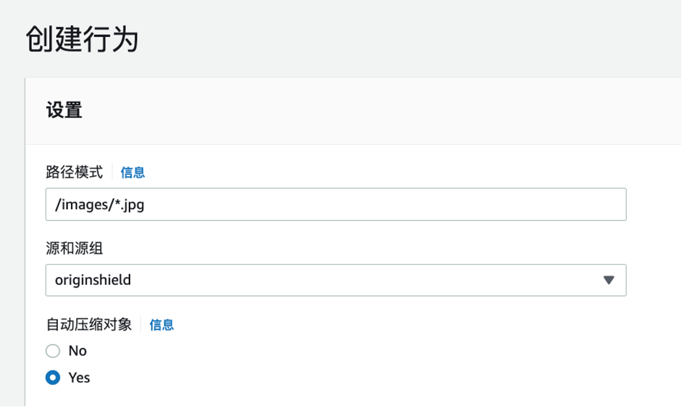Open the origin and origin groups combo box
The image size is (682, 407).
coord(334,280)
